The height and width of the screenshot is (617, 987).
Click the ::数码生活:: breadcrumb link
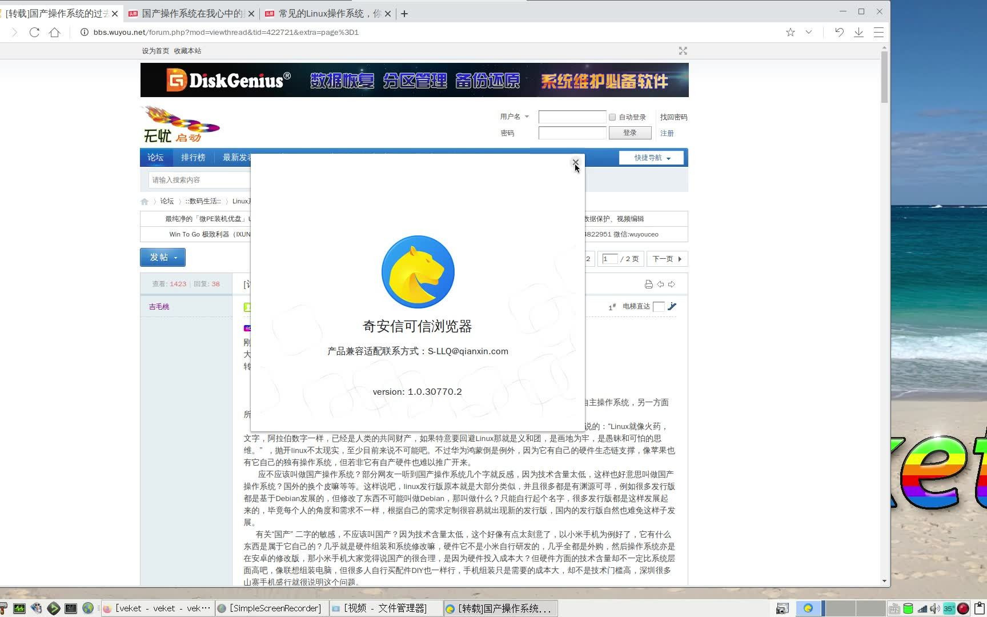(203, 201)
